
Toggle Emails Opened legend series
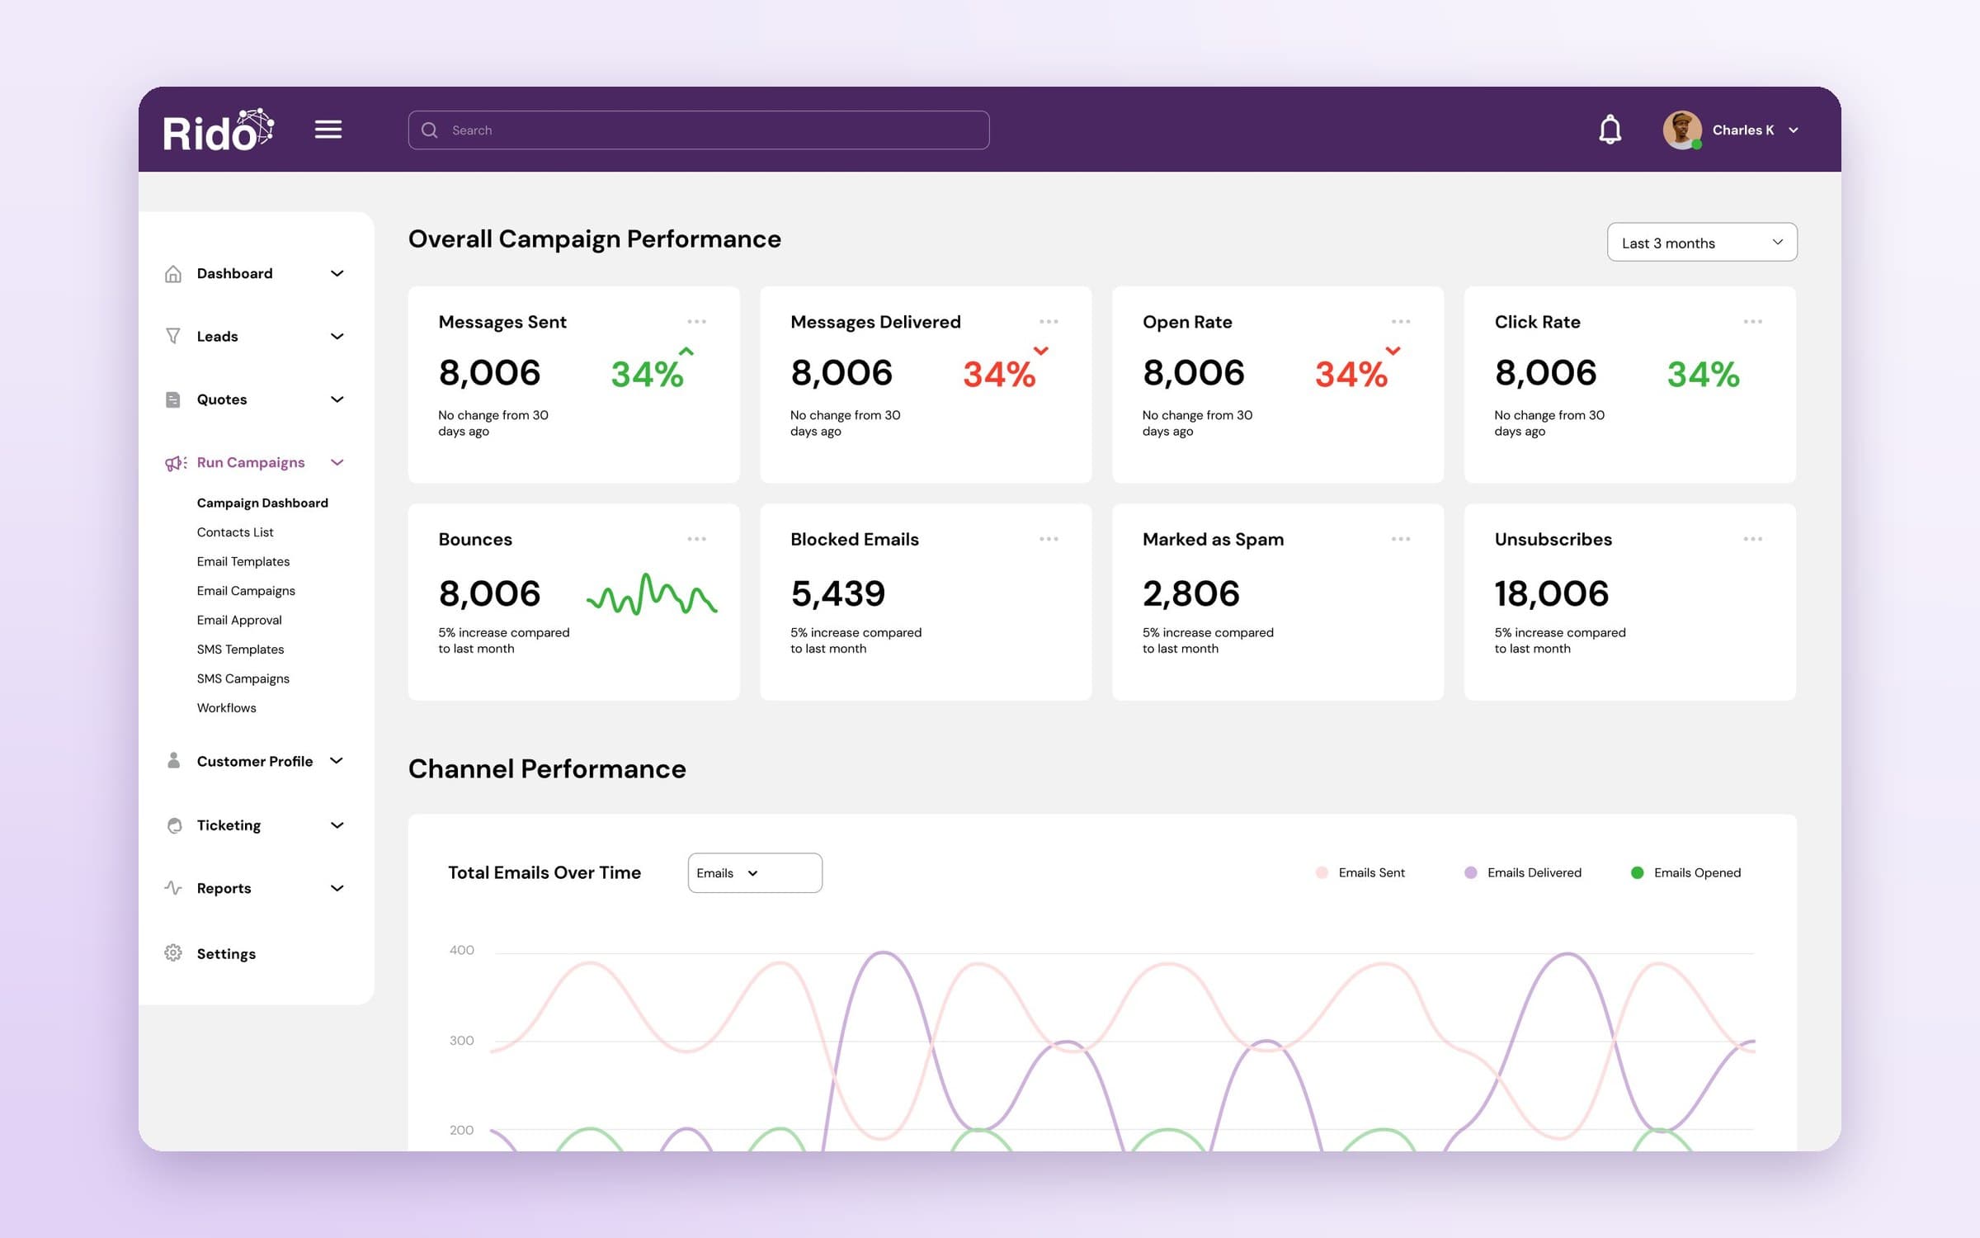[x=1686, y=872]
